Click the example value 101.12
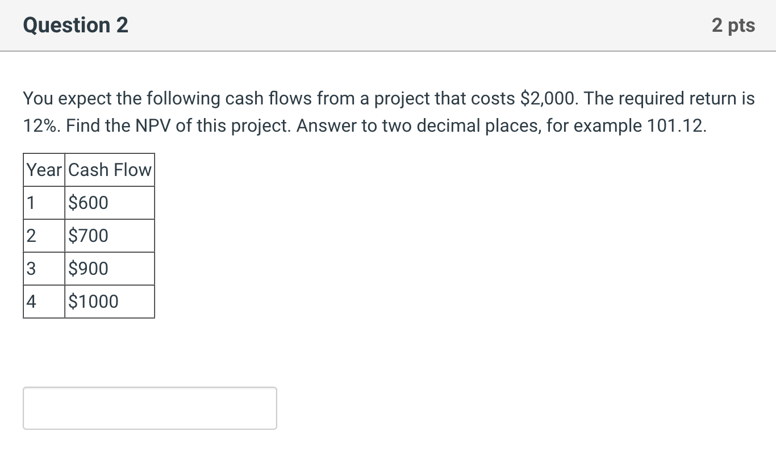This screenshot has width=776, height=461. click(x=677, y=125)
